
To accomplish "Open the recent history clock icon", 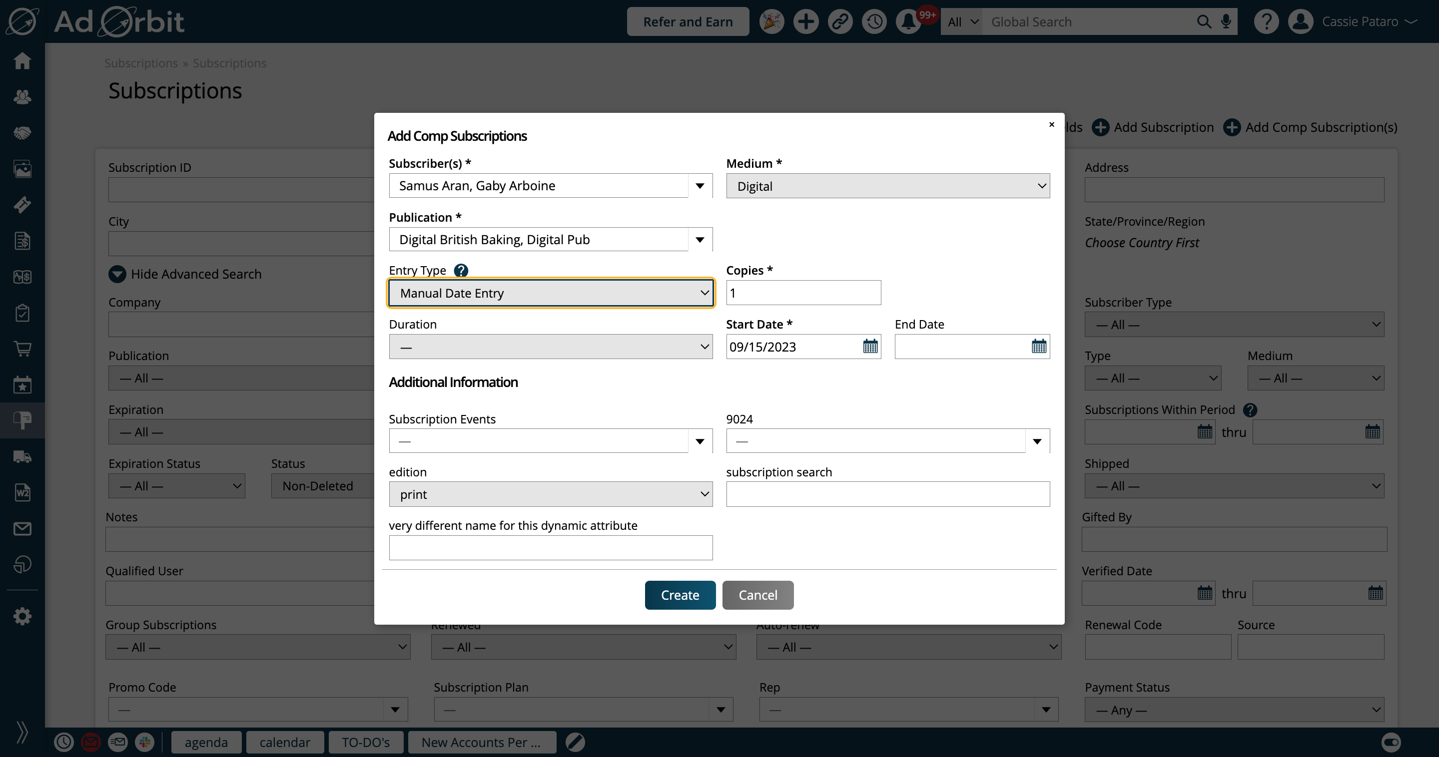I will point(874,22).
